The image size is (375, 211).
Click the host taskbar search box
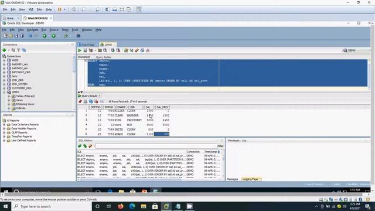pyautogui.click(x=52, y=206)
